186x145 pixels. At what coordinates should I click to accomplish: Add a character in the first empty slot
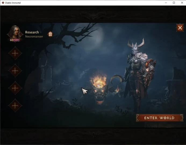coord(15,53)
